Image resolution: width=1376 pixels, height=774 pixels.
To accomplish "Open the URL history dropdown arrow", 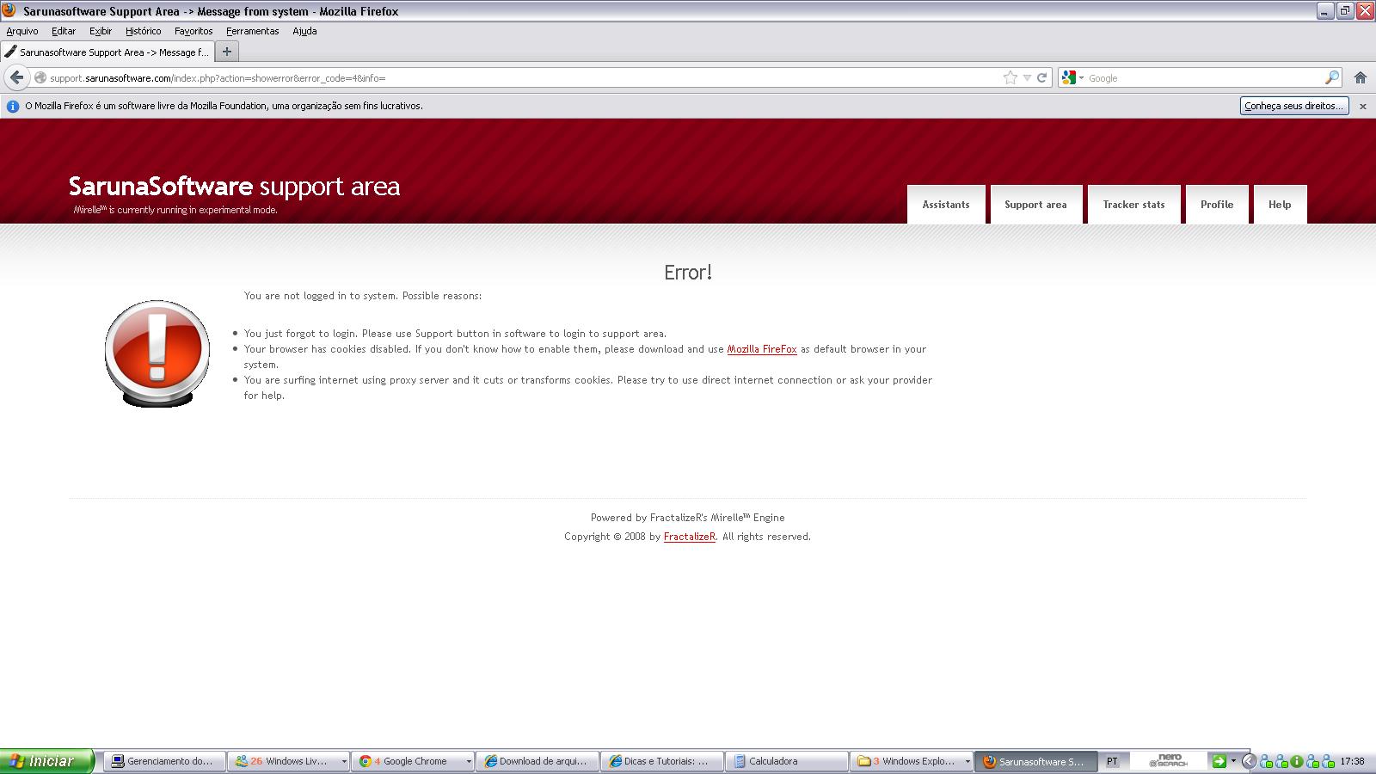I will click(1027, 77).
